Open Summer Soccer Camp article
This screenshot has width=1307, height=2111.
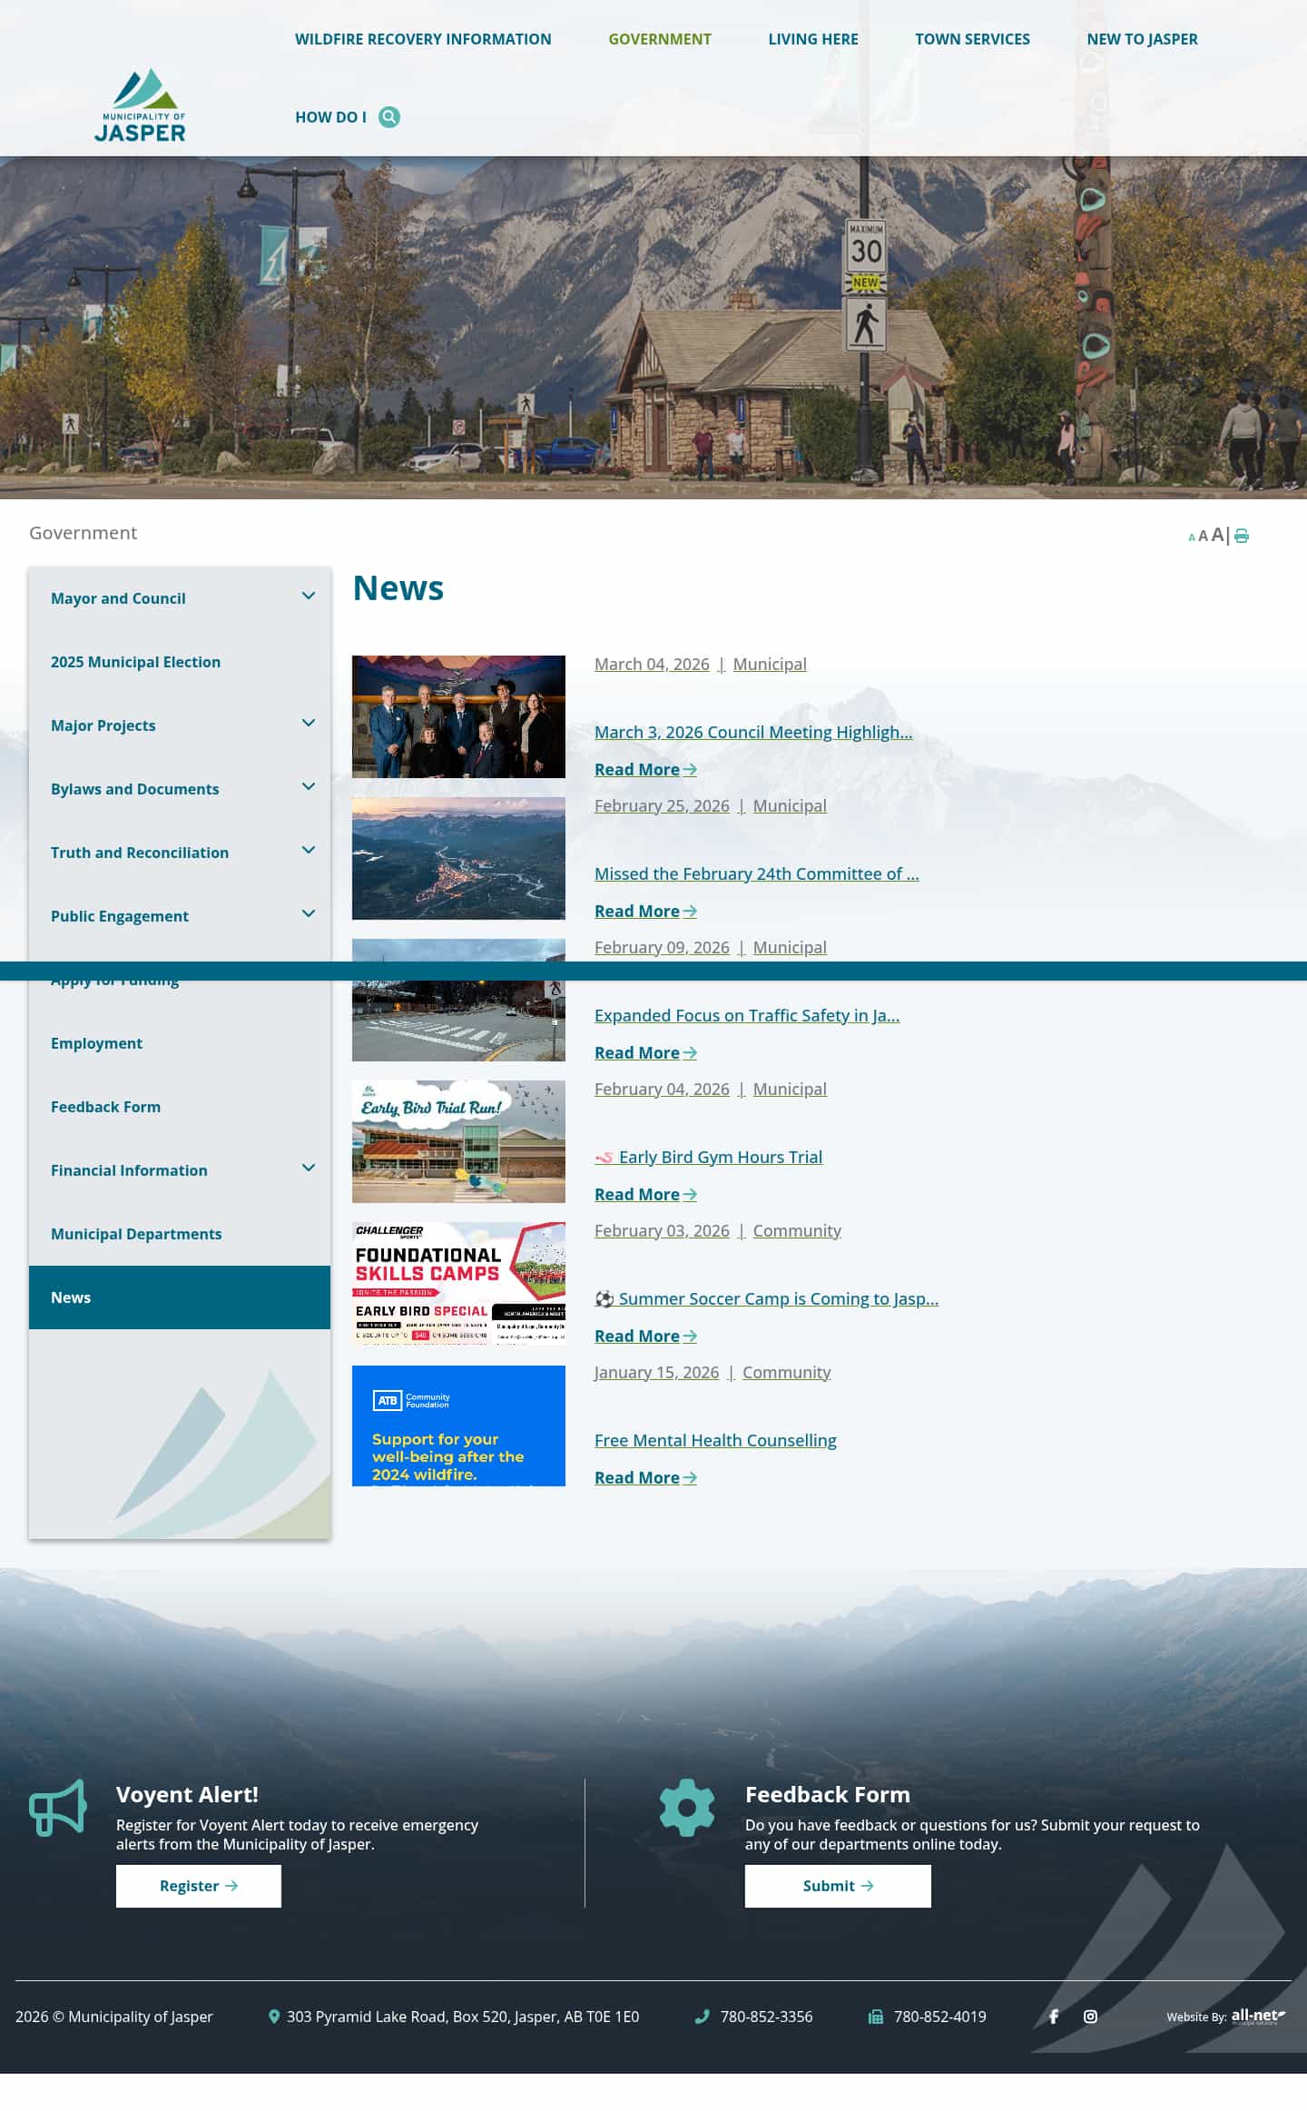[767, 1298]
